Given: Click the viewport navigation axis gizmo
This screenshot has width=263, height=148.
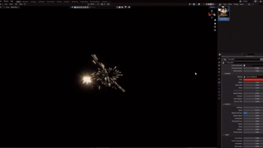Looking at the screenshot, I should (x=212, y=14).
